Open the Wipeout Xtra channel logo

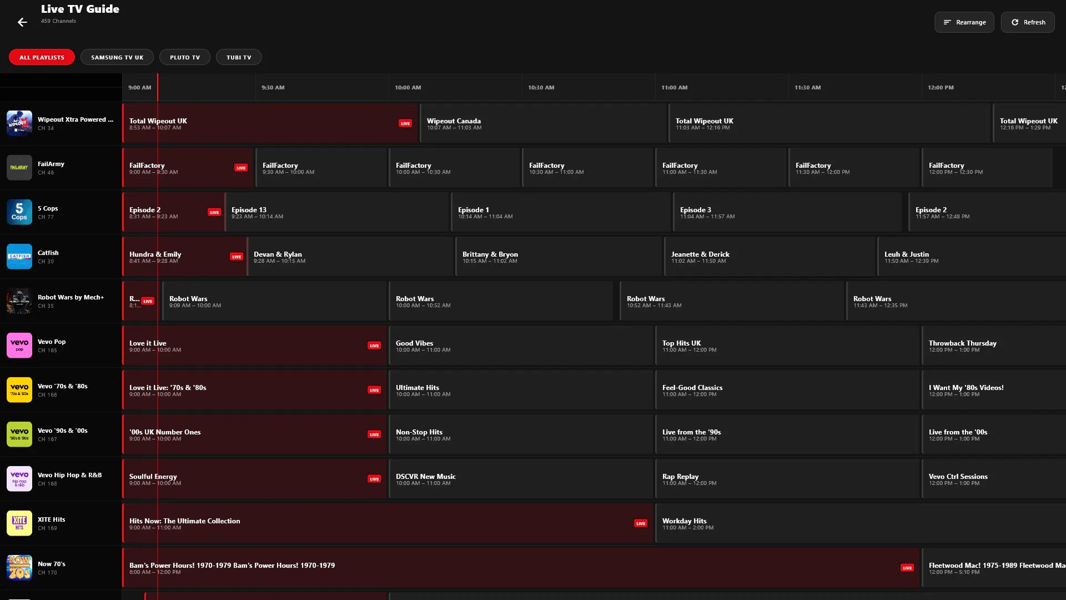[x=19, y=123]
